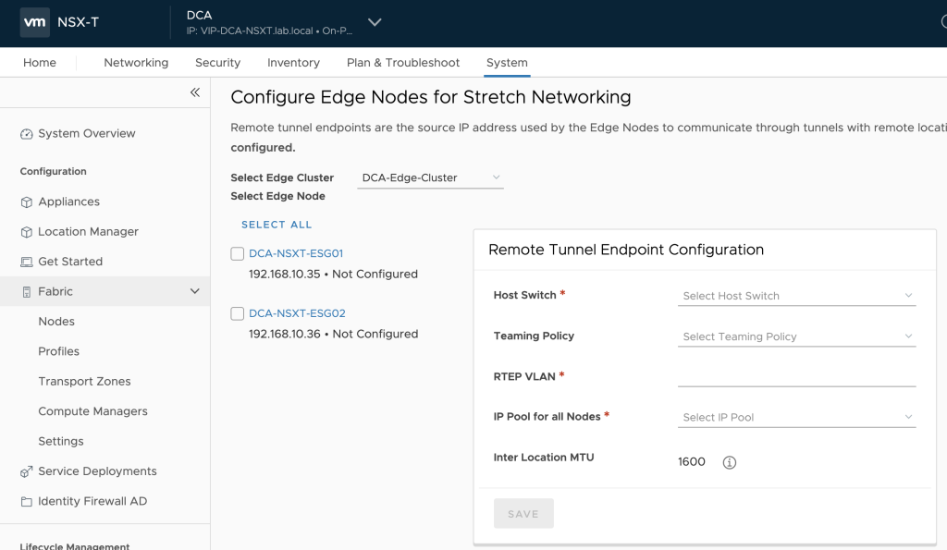947x550 pixels.
Task: Tick the DCA-NSXT-ESG02 checkbox
Action: [238, 313]
